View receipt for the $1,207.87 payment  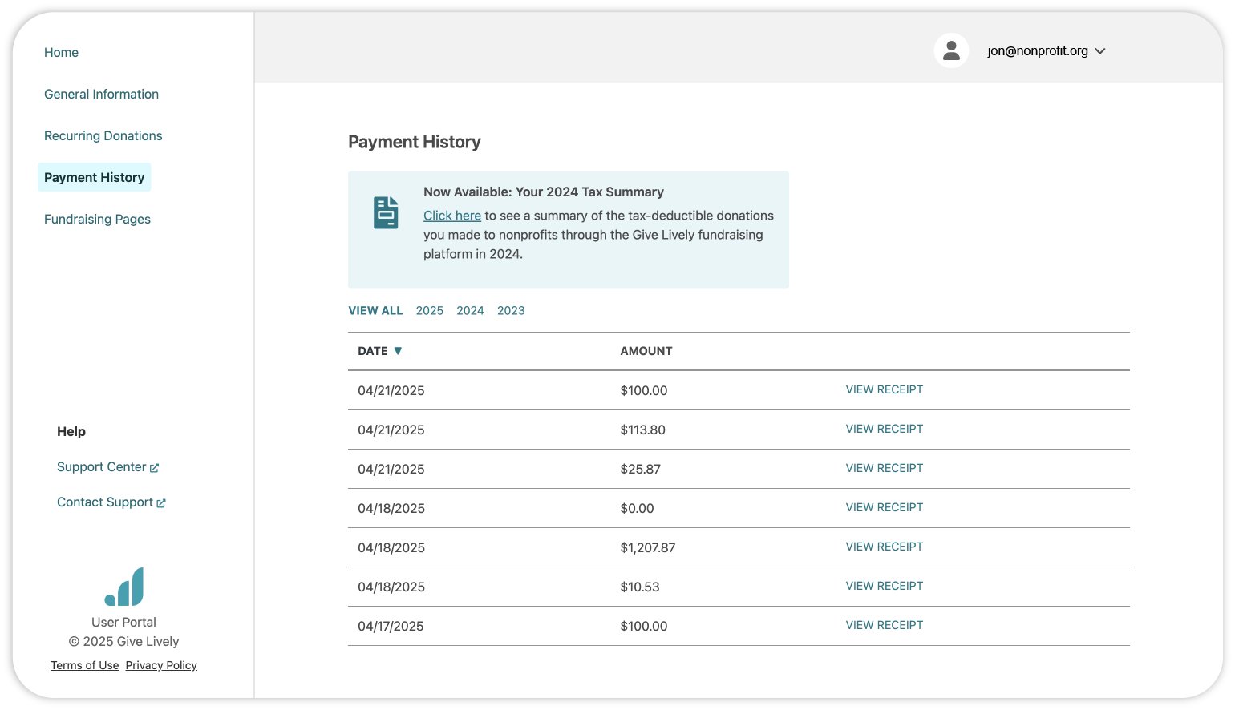pyautogui.click(x=885, y=547)
